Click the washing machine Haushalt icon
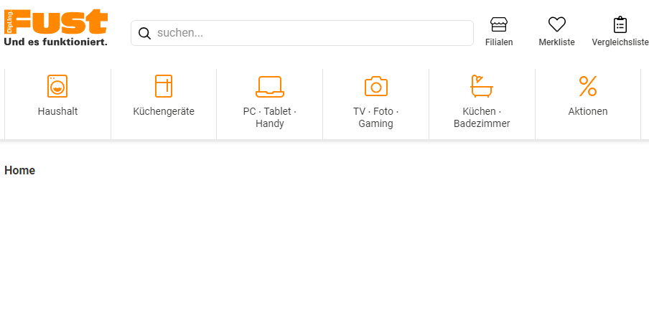Image resolution: width=649 pixels, height=315 pixels. (x=57, y=86)
